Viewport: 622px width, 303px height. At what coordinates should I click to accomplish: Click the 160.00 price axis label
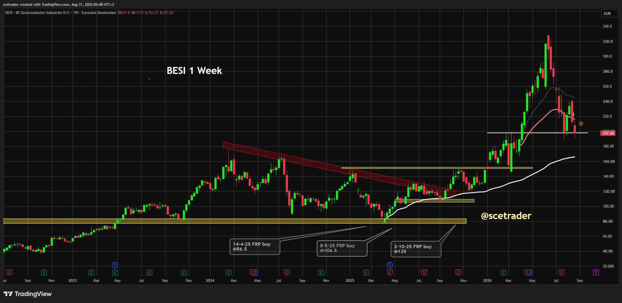click(609, 161)
